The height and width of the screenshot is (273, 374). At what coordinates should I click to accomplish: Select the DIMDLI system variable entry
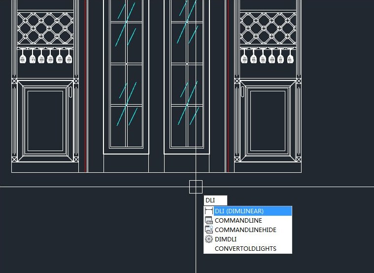[248, 239]
